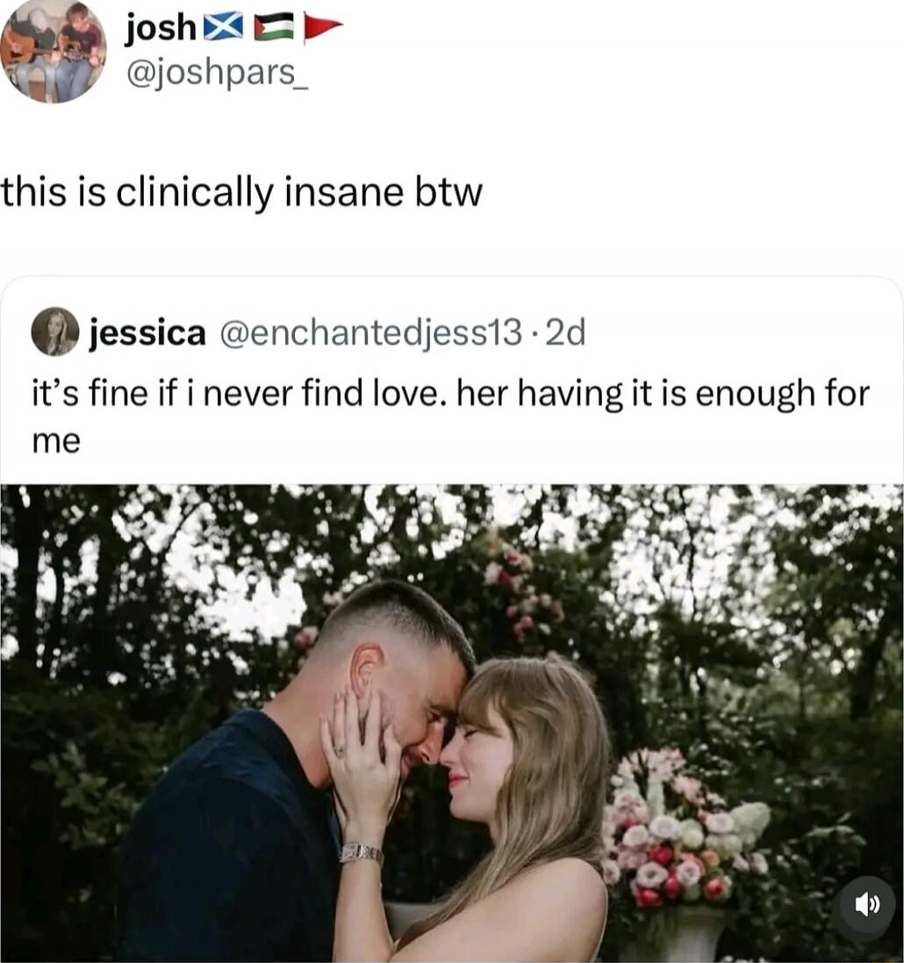Click the ring on the hand in video
Viewport: 904px width, 963px height.
tap(339, 751)
